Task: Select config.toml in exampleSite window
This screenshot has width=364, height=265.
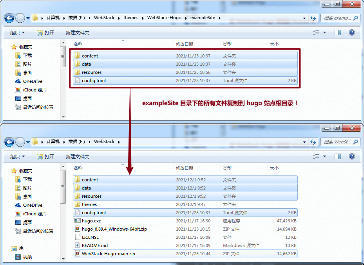Action: click(185, 81)
